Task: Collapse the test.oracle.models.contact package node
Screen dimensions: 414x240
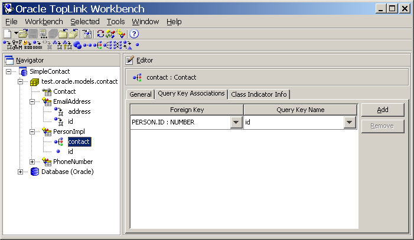Action: 20,81
